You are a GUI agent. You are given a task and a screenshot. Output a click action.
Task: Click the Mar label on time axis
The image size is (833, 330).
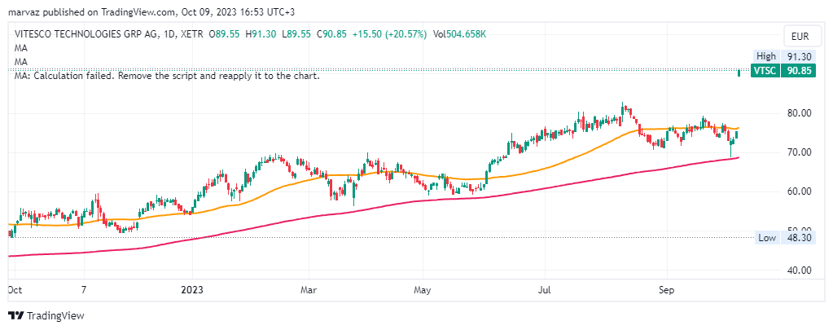pyautogui.click(x=308, y=290)
